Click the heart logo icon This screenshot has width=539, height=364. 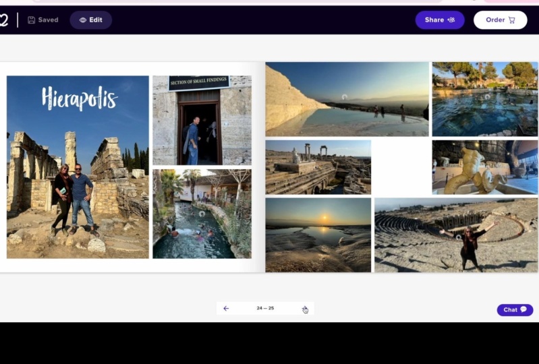click(3, 20)
